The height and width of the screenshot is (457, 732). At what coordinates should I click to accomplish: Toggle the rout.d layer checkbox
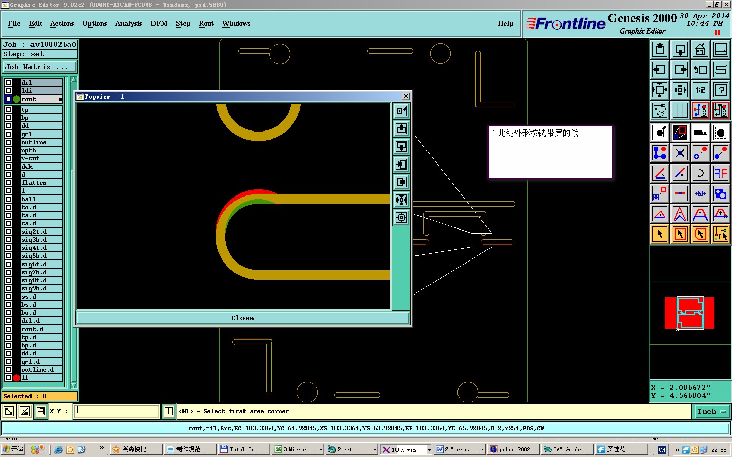(8, 329)
